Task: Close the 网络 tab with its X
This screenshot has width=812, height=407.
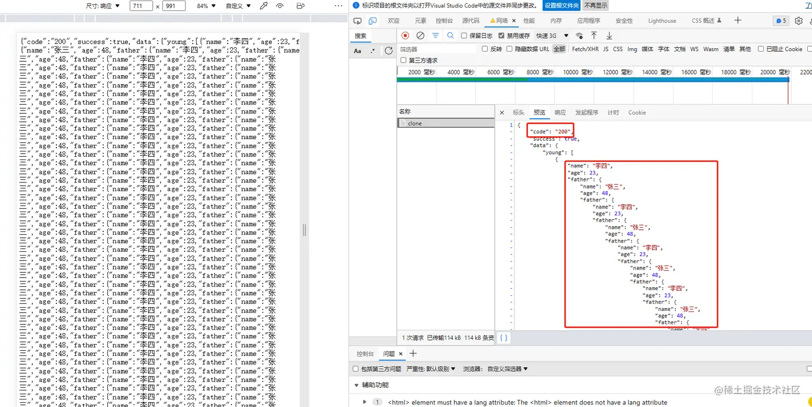Action: [x=514, y=21]
